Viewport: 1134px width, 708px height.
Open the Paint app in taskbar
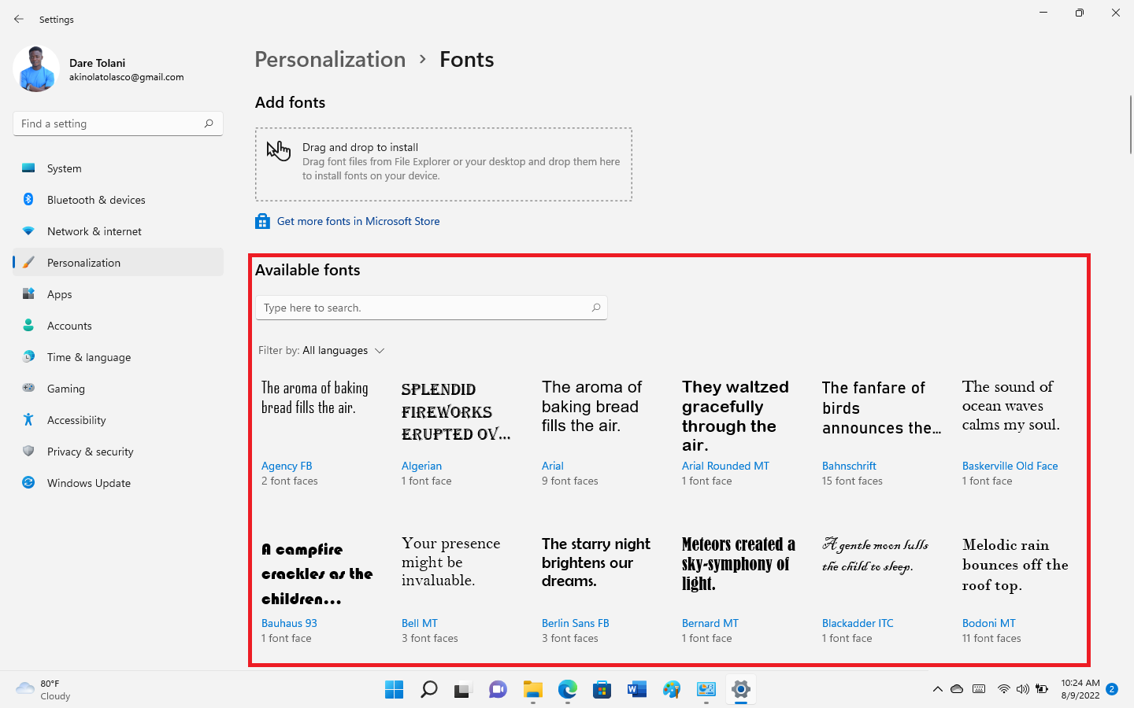tap(672, 690)
